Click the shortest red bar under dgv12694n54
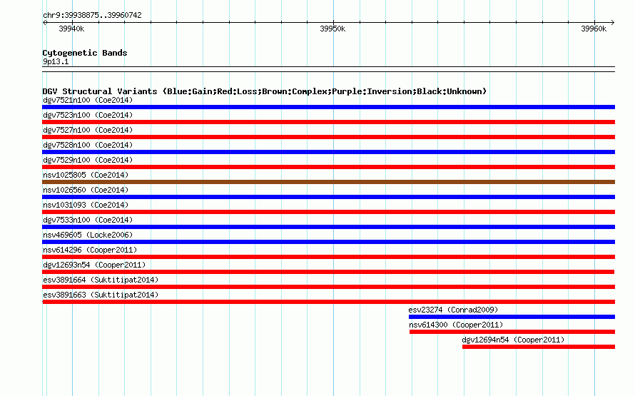The image size is (635, 396). click(539, 347)
